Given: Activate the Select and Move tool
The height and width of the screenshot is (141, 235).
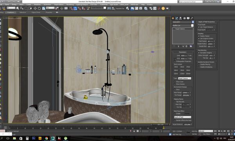Looking at the screenshot, I should [x=35, y=8].
